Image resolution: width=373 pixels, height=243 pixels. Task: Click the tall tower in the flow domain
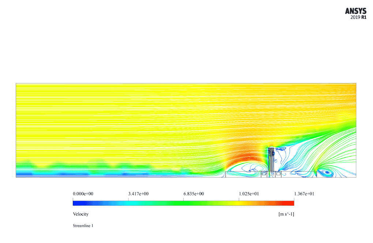pos(271,161)
